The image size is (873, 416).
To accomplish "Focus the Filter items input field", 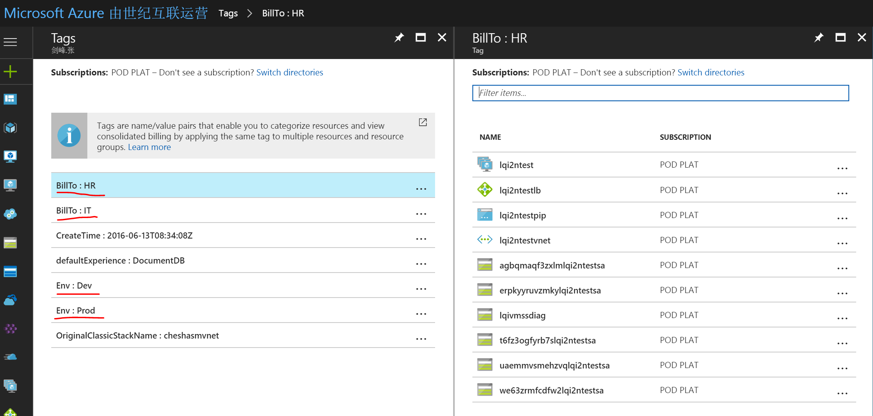I will pos(660,93).
